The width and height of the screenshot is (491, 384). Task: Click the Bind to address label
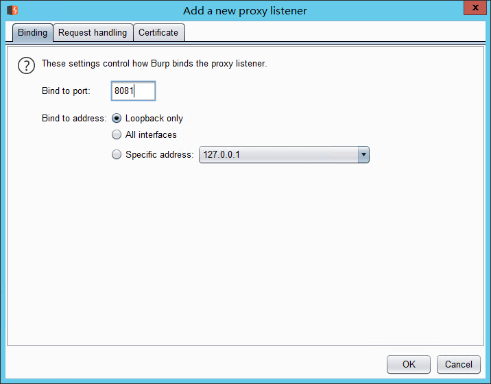point(74,119)
